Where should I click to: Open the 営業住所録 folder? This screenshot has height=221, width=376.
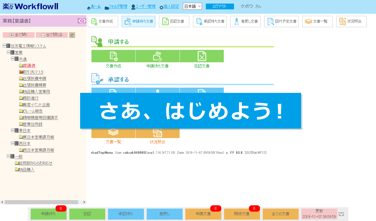pyautogui.click(x=33, y=124)
